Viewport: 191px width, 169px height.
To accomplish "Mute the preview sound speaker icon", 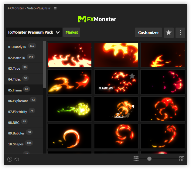I will click(x=17, y=159).
